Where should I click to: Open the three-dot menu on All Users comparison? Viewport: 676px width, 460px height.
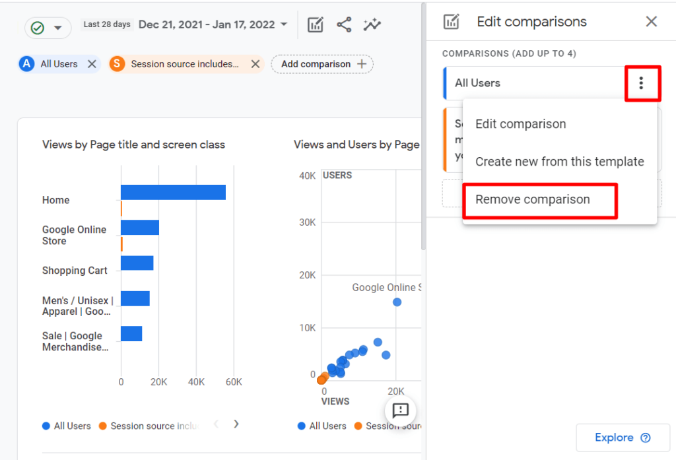(x=642, y=83)
